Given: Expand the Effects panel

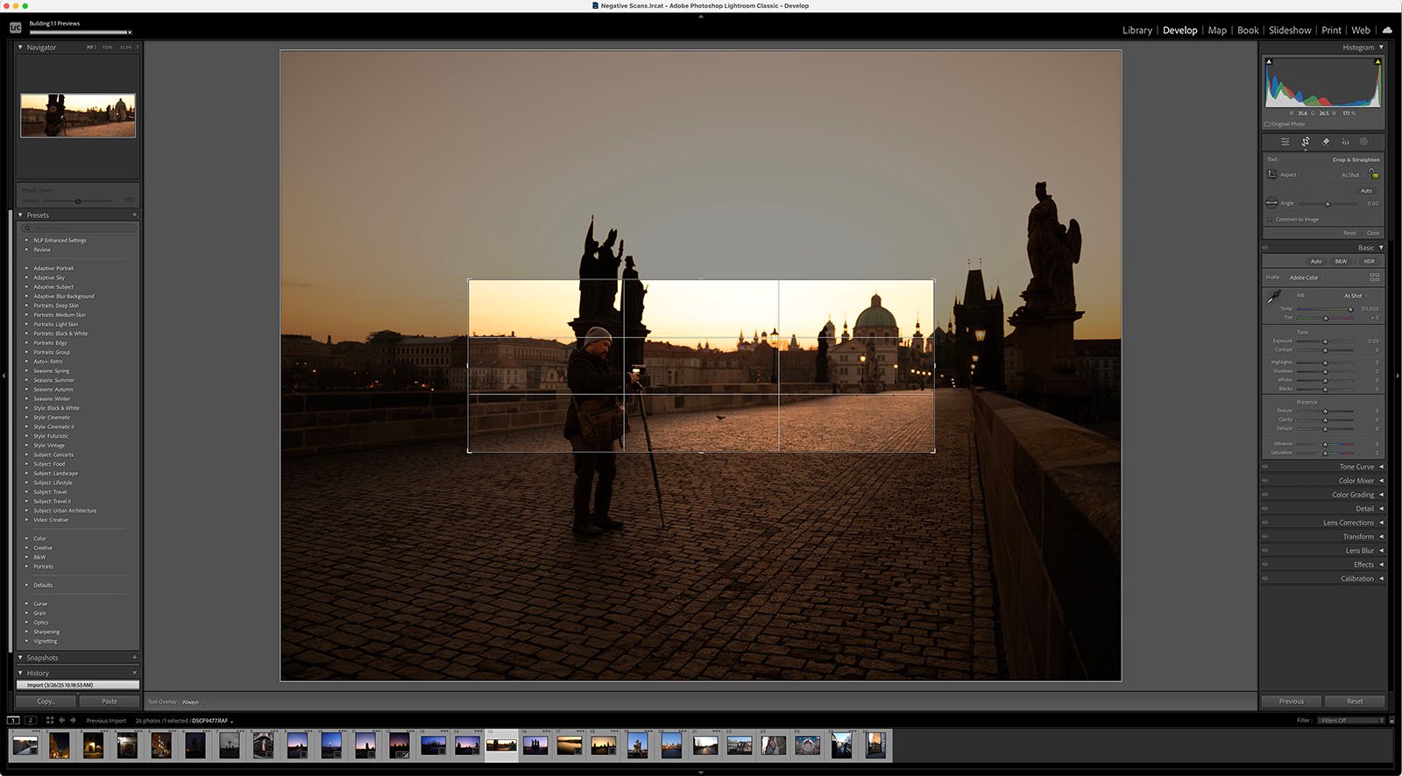Looking at the screenshot, I should tap(1381, 565).
